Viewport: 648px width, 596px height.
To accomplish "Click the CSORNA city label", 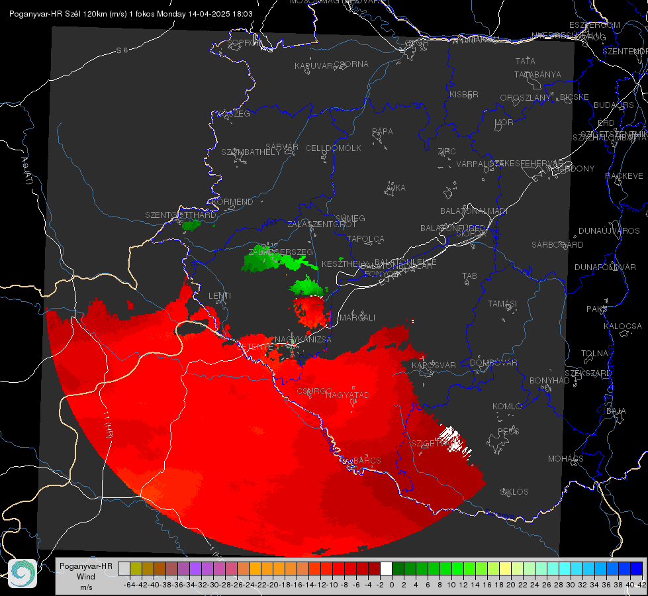I will (351, 64).
